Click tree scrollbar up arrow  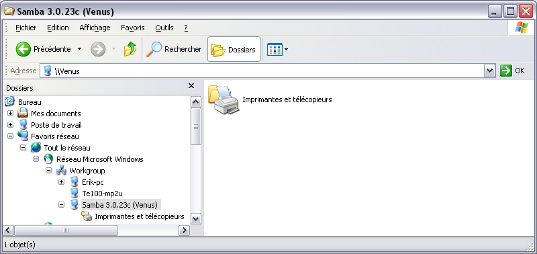point(196,102)
